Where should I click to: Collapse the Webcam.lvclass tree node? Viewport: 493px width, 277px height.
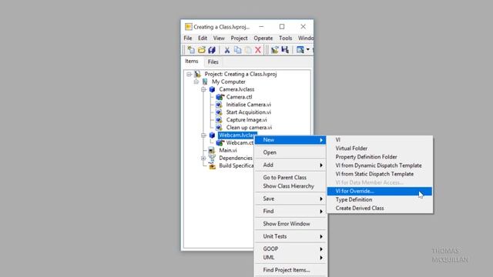click(x=203, y=135)
